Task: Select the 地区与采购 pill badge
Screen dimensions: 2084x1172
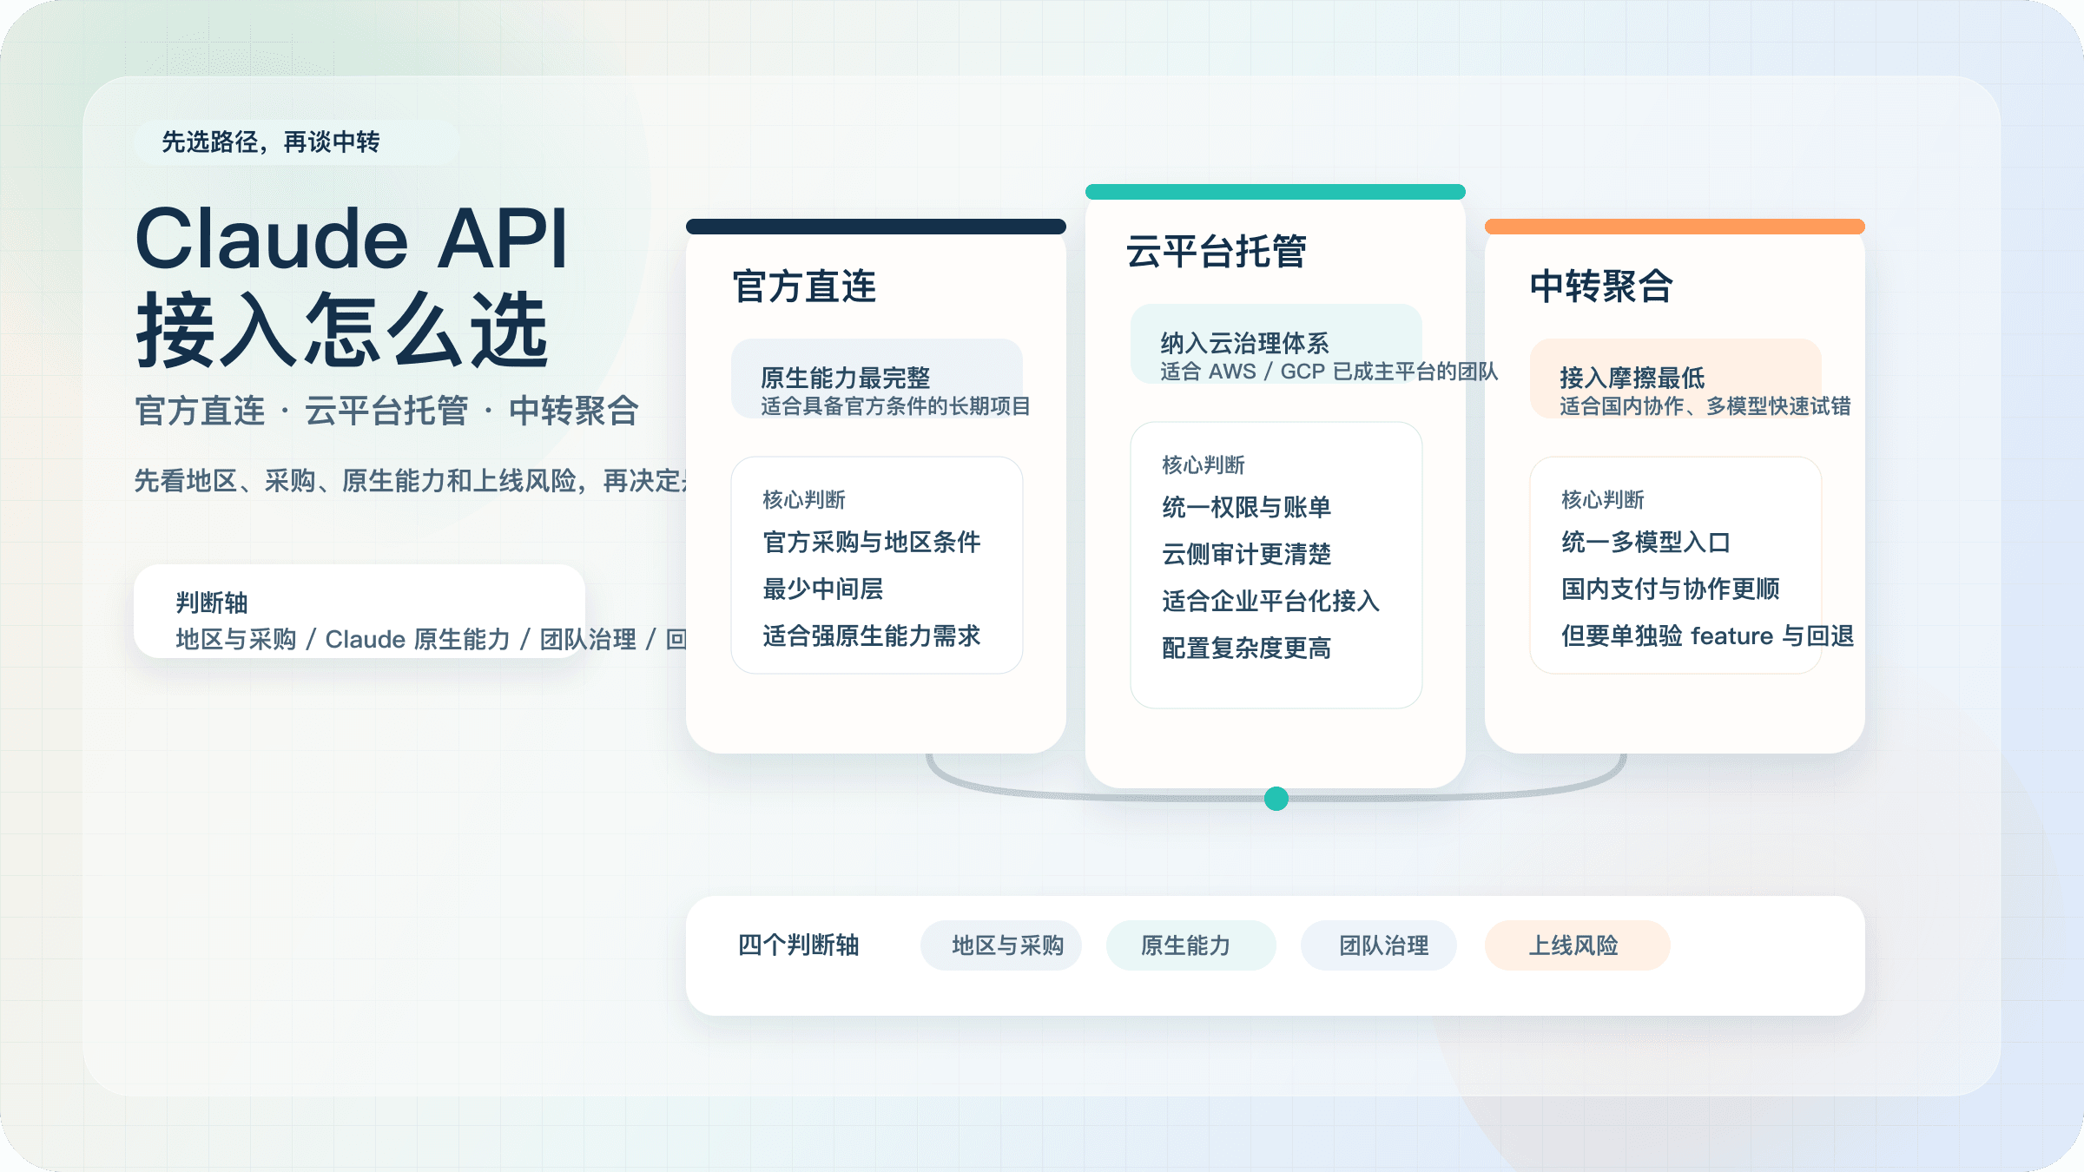Action: (1000, 945)
